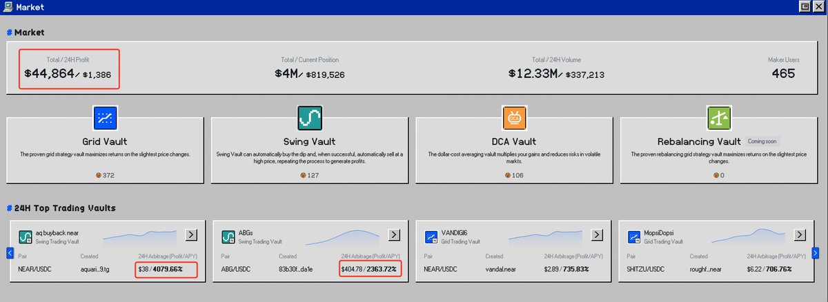This screenshot has width=828, height=302.
Task: Click the DCA Vault user count 106
Action: point(514,175)
